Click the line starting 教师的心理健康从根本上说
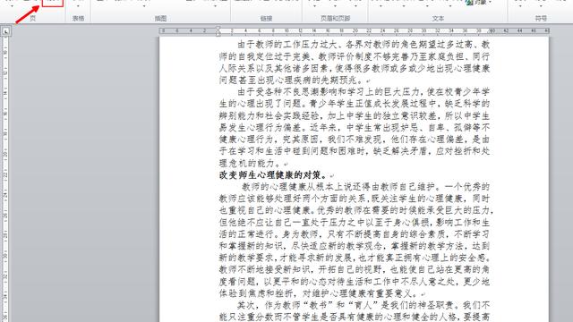This screenshot has height=322, width=573. [x=365, y=187]
